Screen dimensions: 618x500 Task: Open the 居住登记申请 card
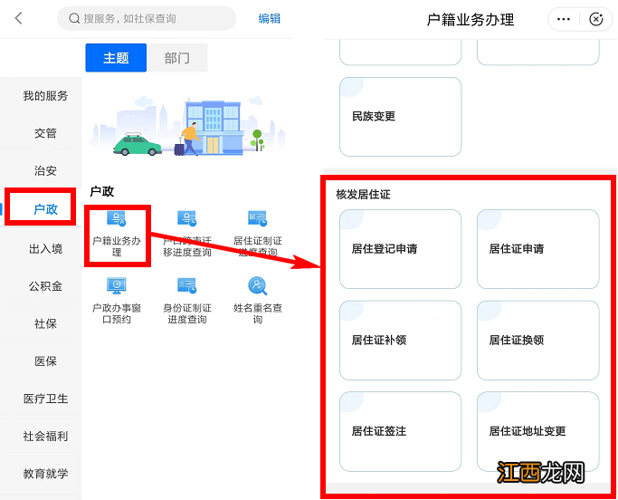coord(401,249)
